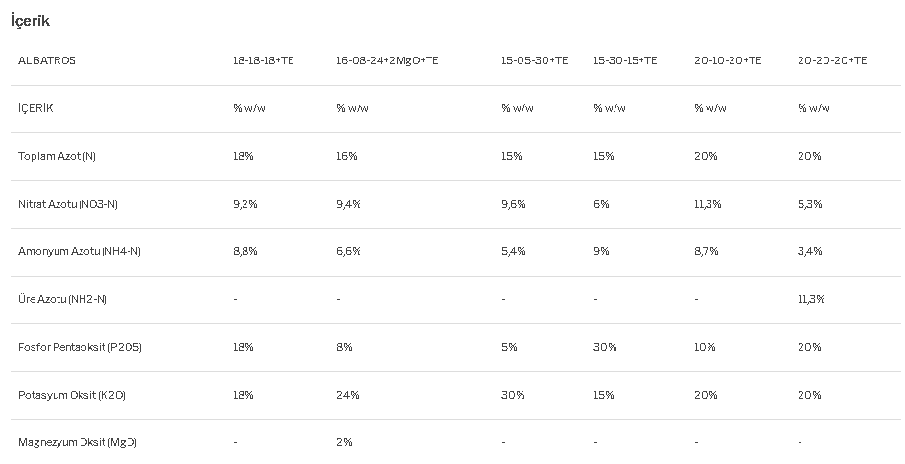Click the 15-05-30+TE column header
The image size is (905, 464).
[x=534, y=60]
